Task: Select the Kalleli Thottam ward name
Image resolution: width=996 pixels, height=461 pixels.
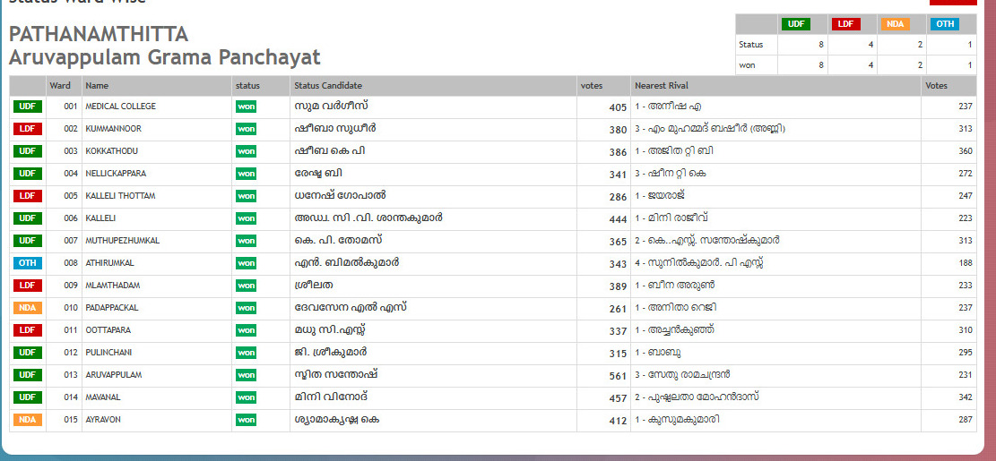Action: tap(120, 196)
